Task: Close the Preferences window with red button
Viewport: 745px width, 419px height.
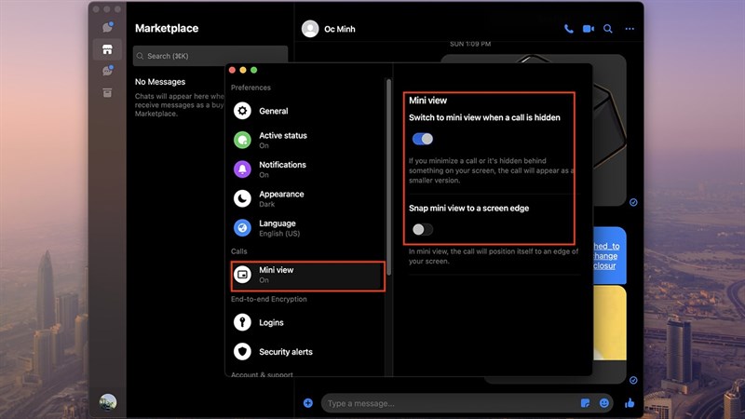Action: pyautogui.click(x=232, y=70)
